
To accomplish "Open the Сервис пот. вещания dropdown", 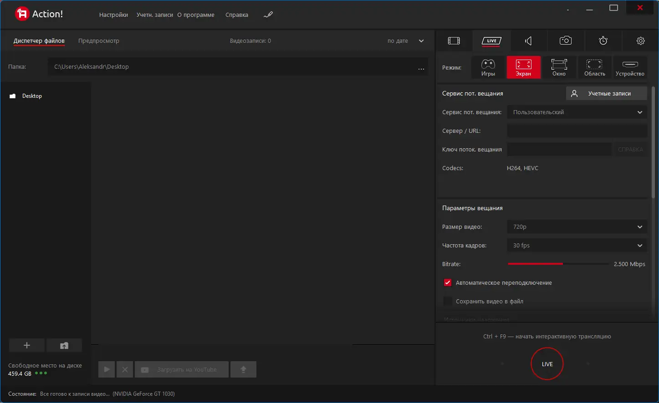I will pyautogui.click(x=577, y=112).
